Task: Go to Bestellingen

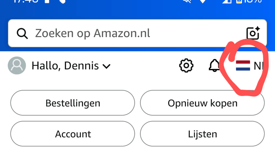Action: pos(73,103)
